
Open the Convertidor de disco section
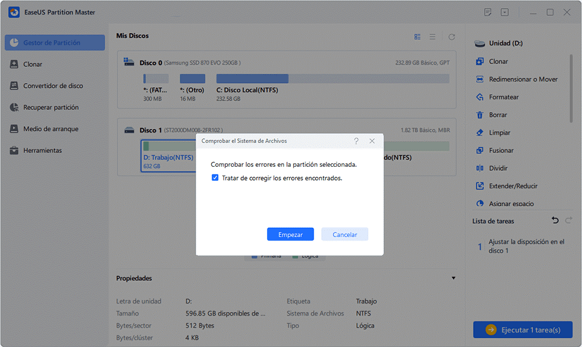53,86
